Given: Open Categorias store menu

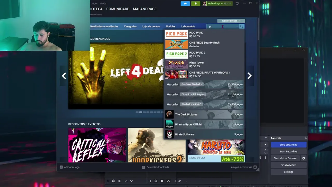Looking at the screenshot, I should click(x=130, y=26).
